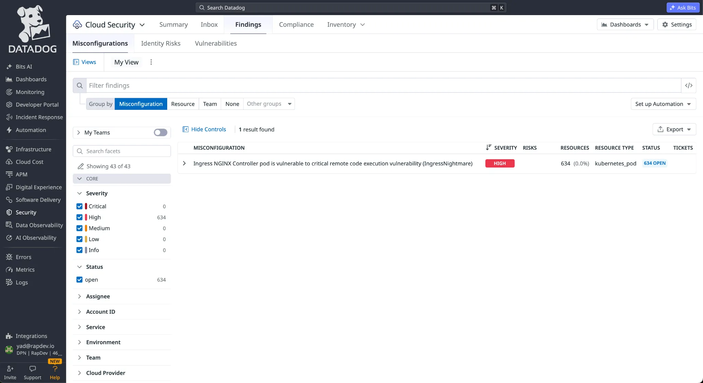Switch to the Inbox tab
Image resolution: width=703 pixels, height=383 pixels.
(x=209, y=24)
